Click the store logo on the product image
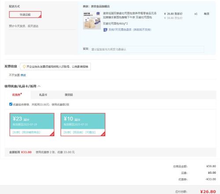 pyautogui.click(x=98, y=14)
